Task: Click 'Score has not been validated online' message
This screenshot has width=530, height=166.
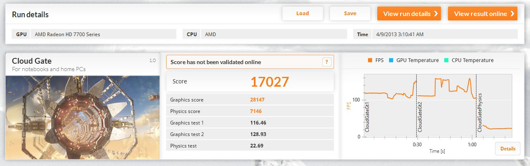Action: (x=216, y=62)
